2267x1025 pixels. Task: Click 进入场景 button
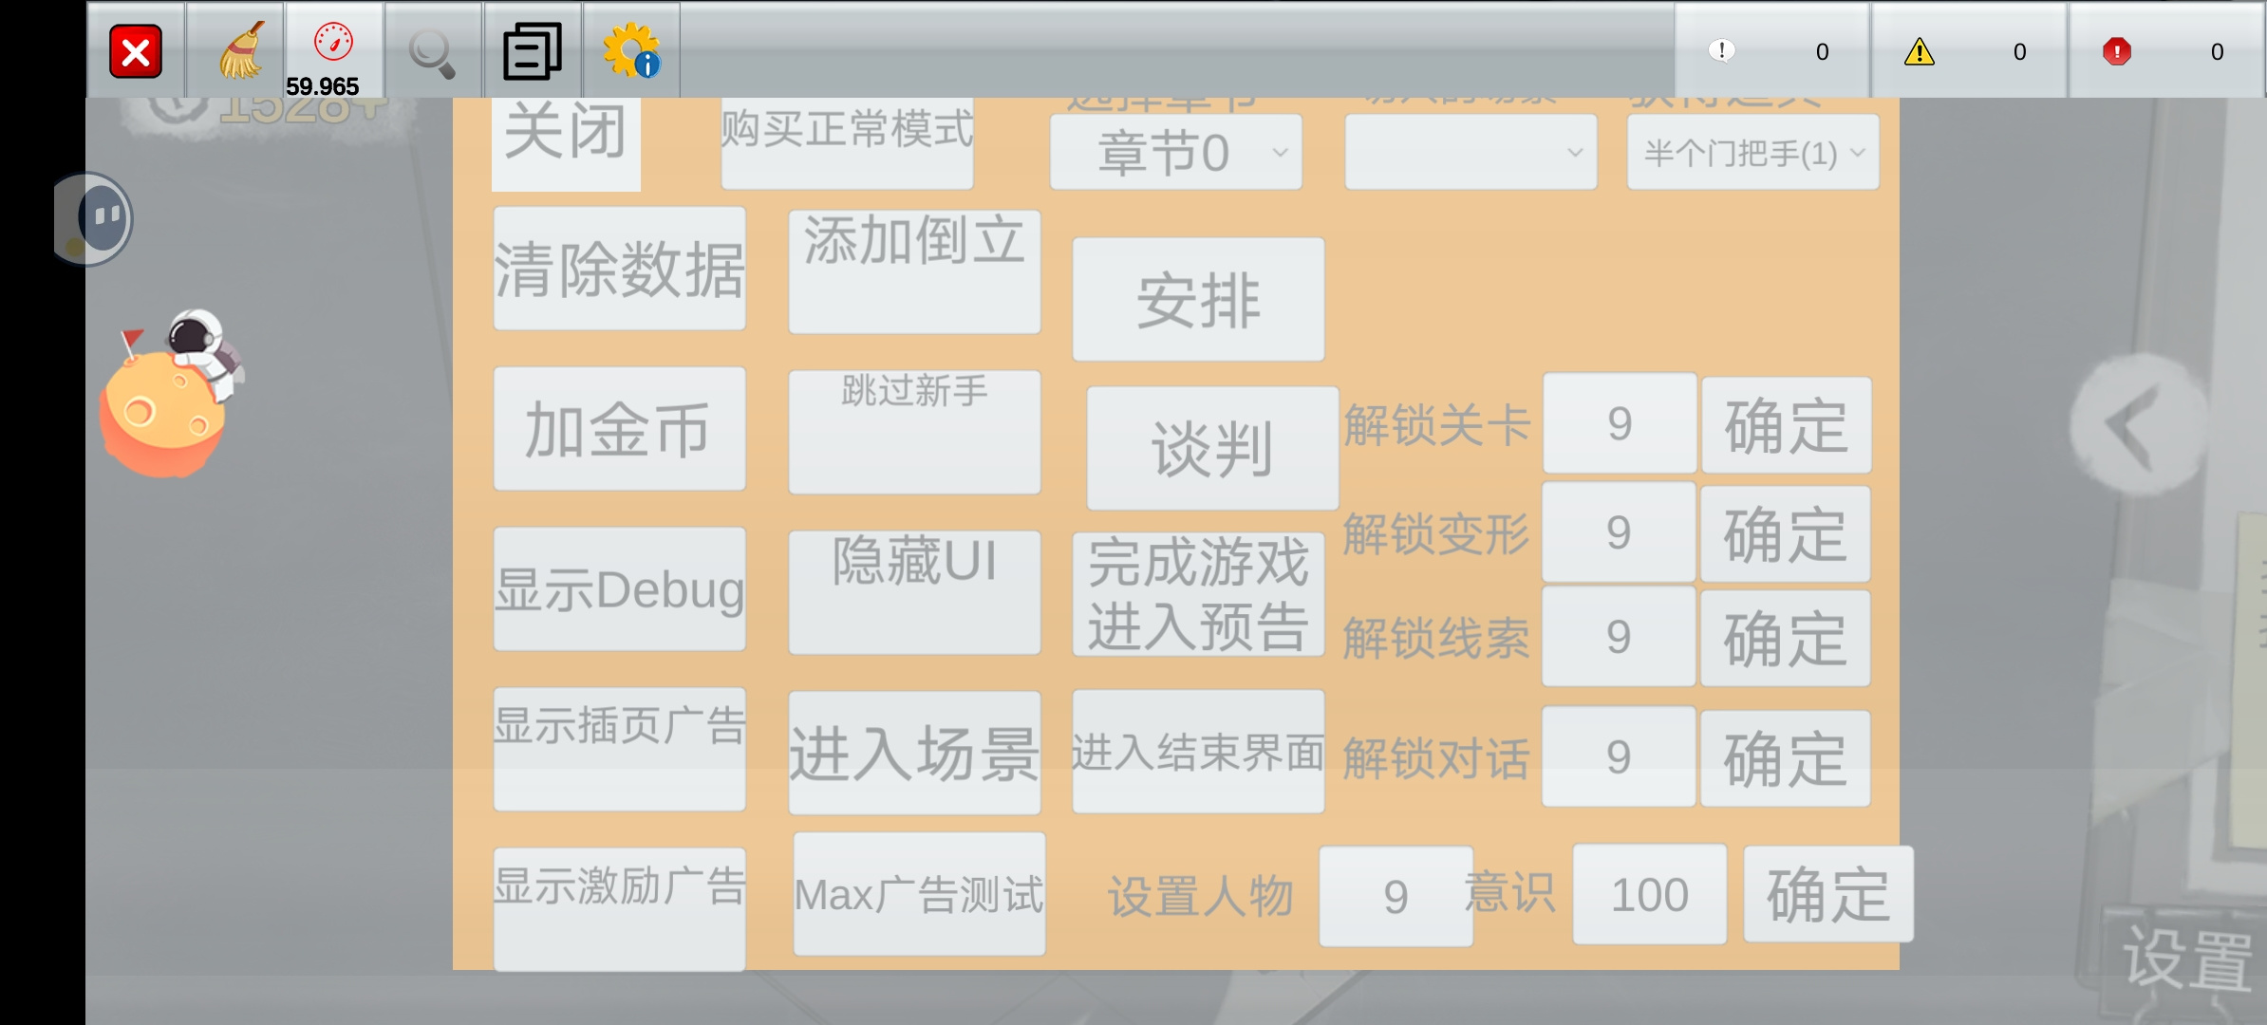[x=914, y=753]
